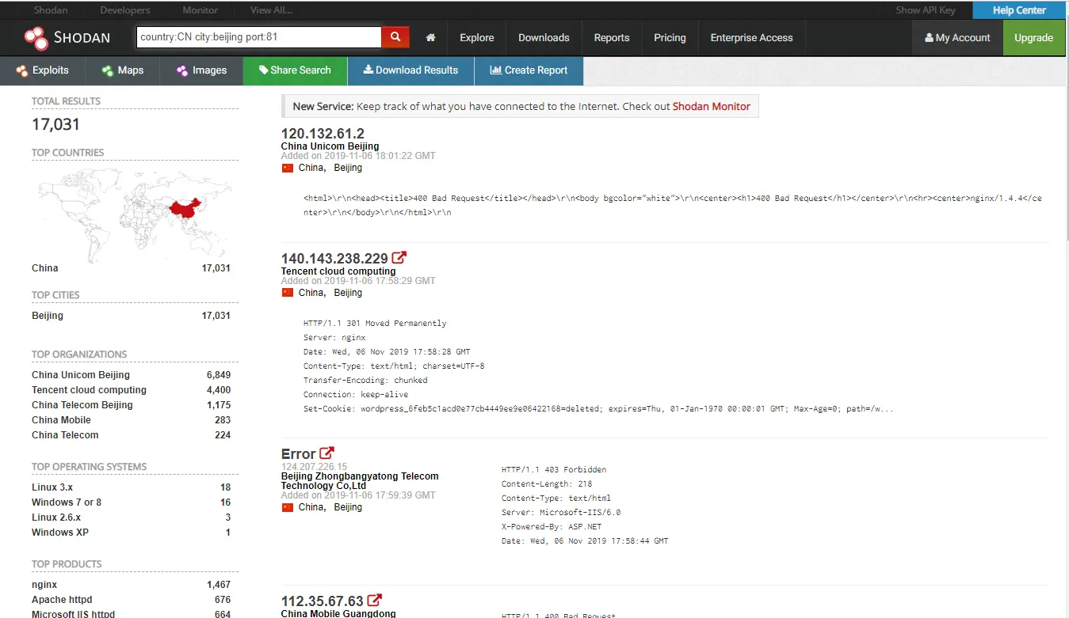This screenshot has height=618, width=1069.
Task: Click Show API Key link
Action: [x=926, y=10]
